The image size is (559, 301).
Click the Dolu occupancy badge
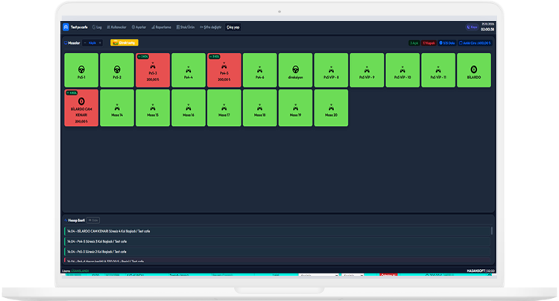pos(446,43)
